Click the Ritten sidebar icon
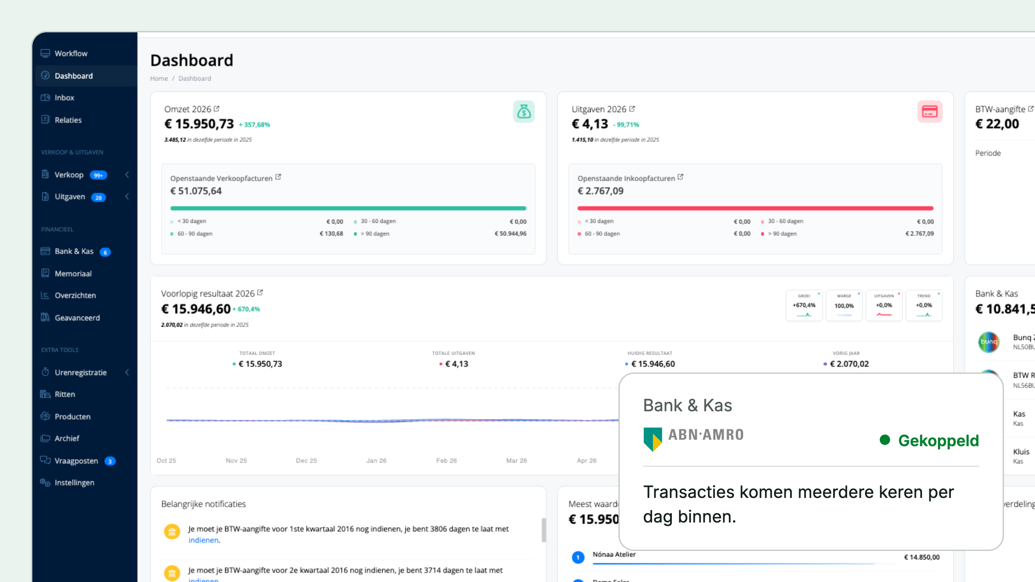The width and height of the screenshot is (1035, 582). pyautogui.click(x=45, y=394)
